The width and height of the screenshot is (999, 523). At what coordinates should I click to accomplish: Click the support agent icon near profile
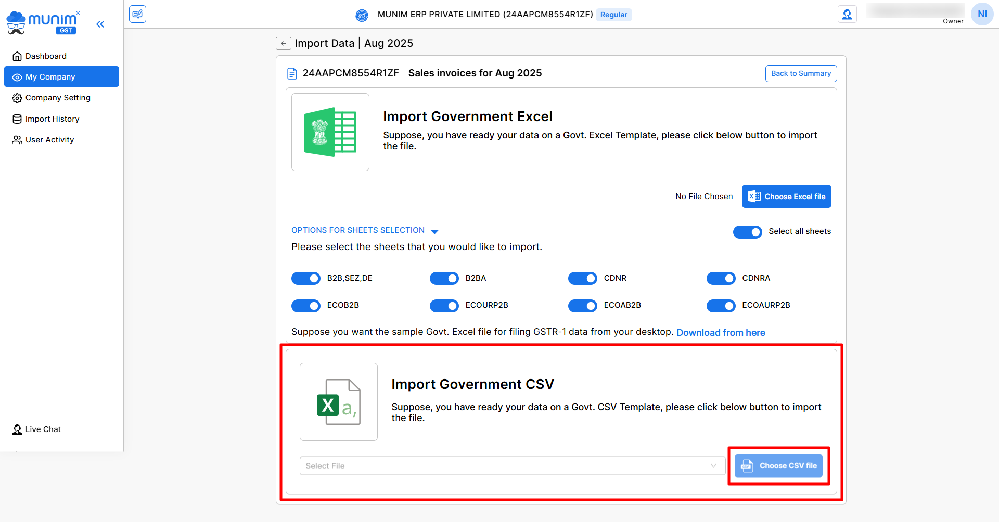(847, 14)
